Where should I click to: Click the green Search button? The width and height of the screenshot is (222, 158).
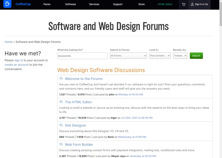(x=196, y=56)
